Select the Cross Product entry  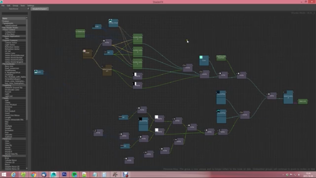[11, 105]
